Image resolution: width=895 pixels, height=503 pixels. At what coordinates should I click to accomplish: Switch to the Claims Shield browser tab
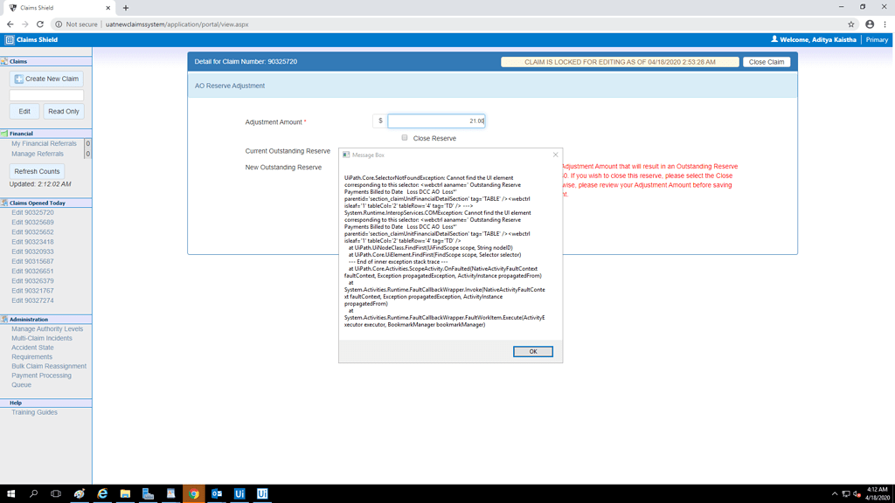tap(52, 7)
